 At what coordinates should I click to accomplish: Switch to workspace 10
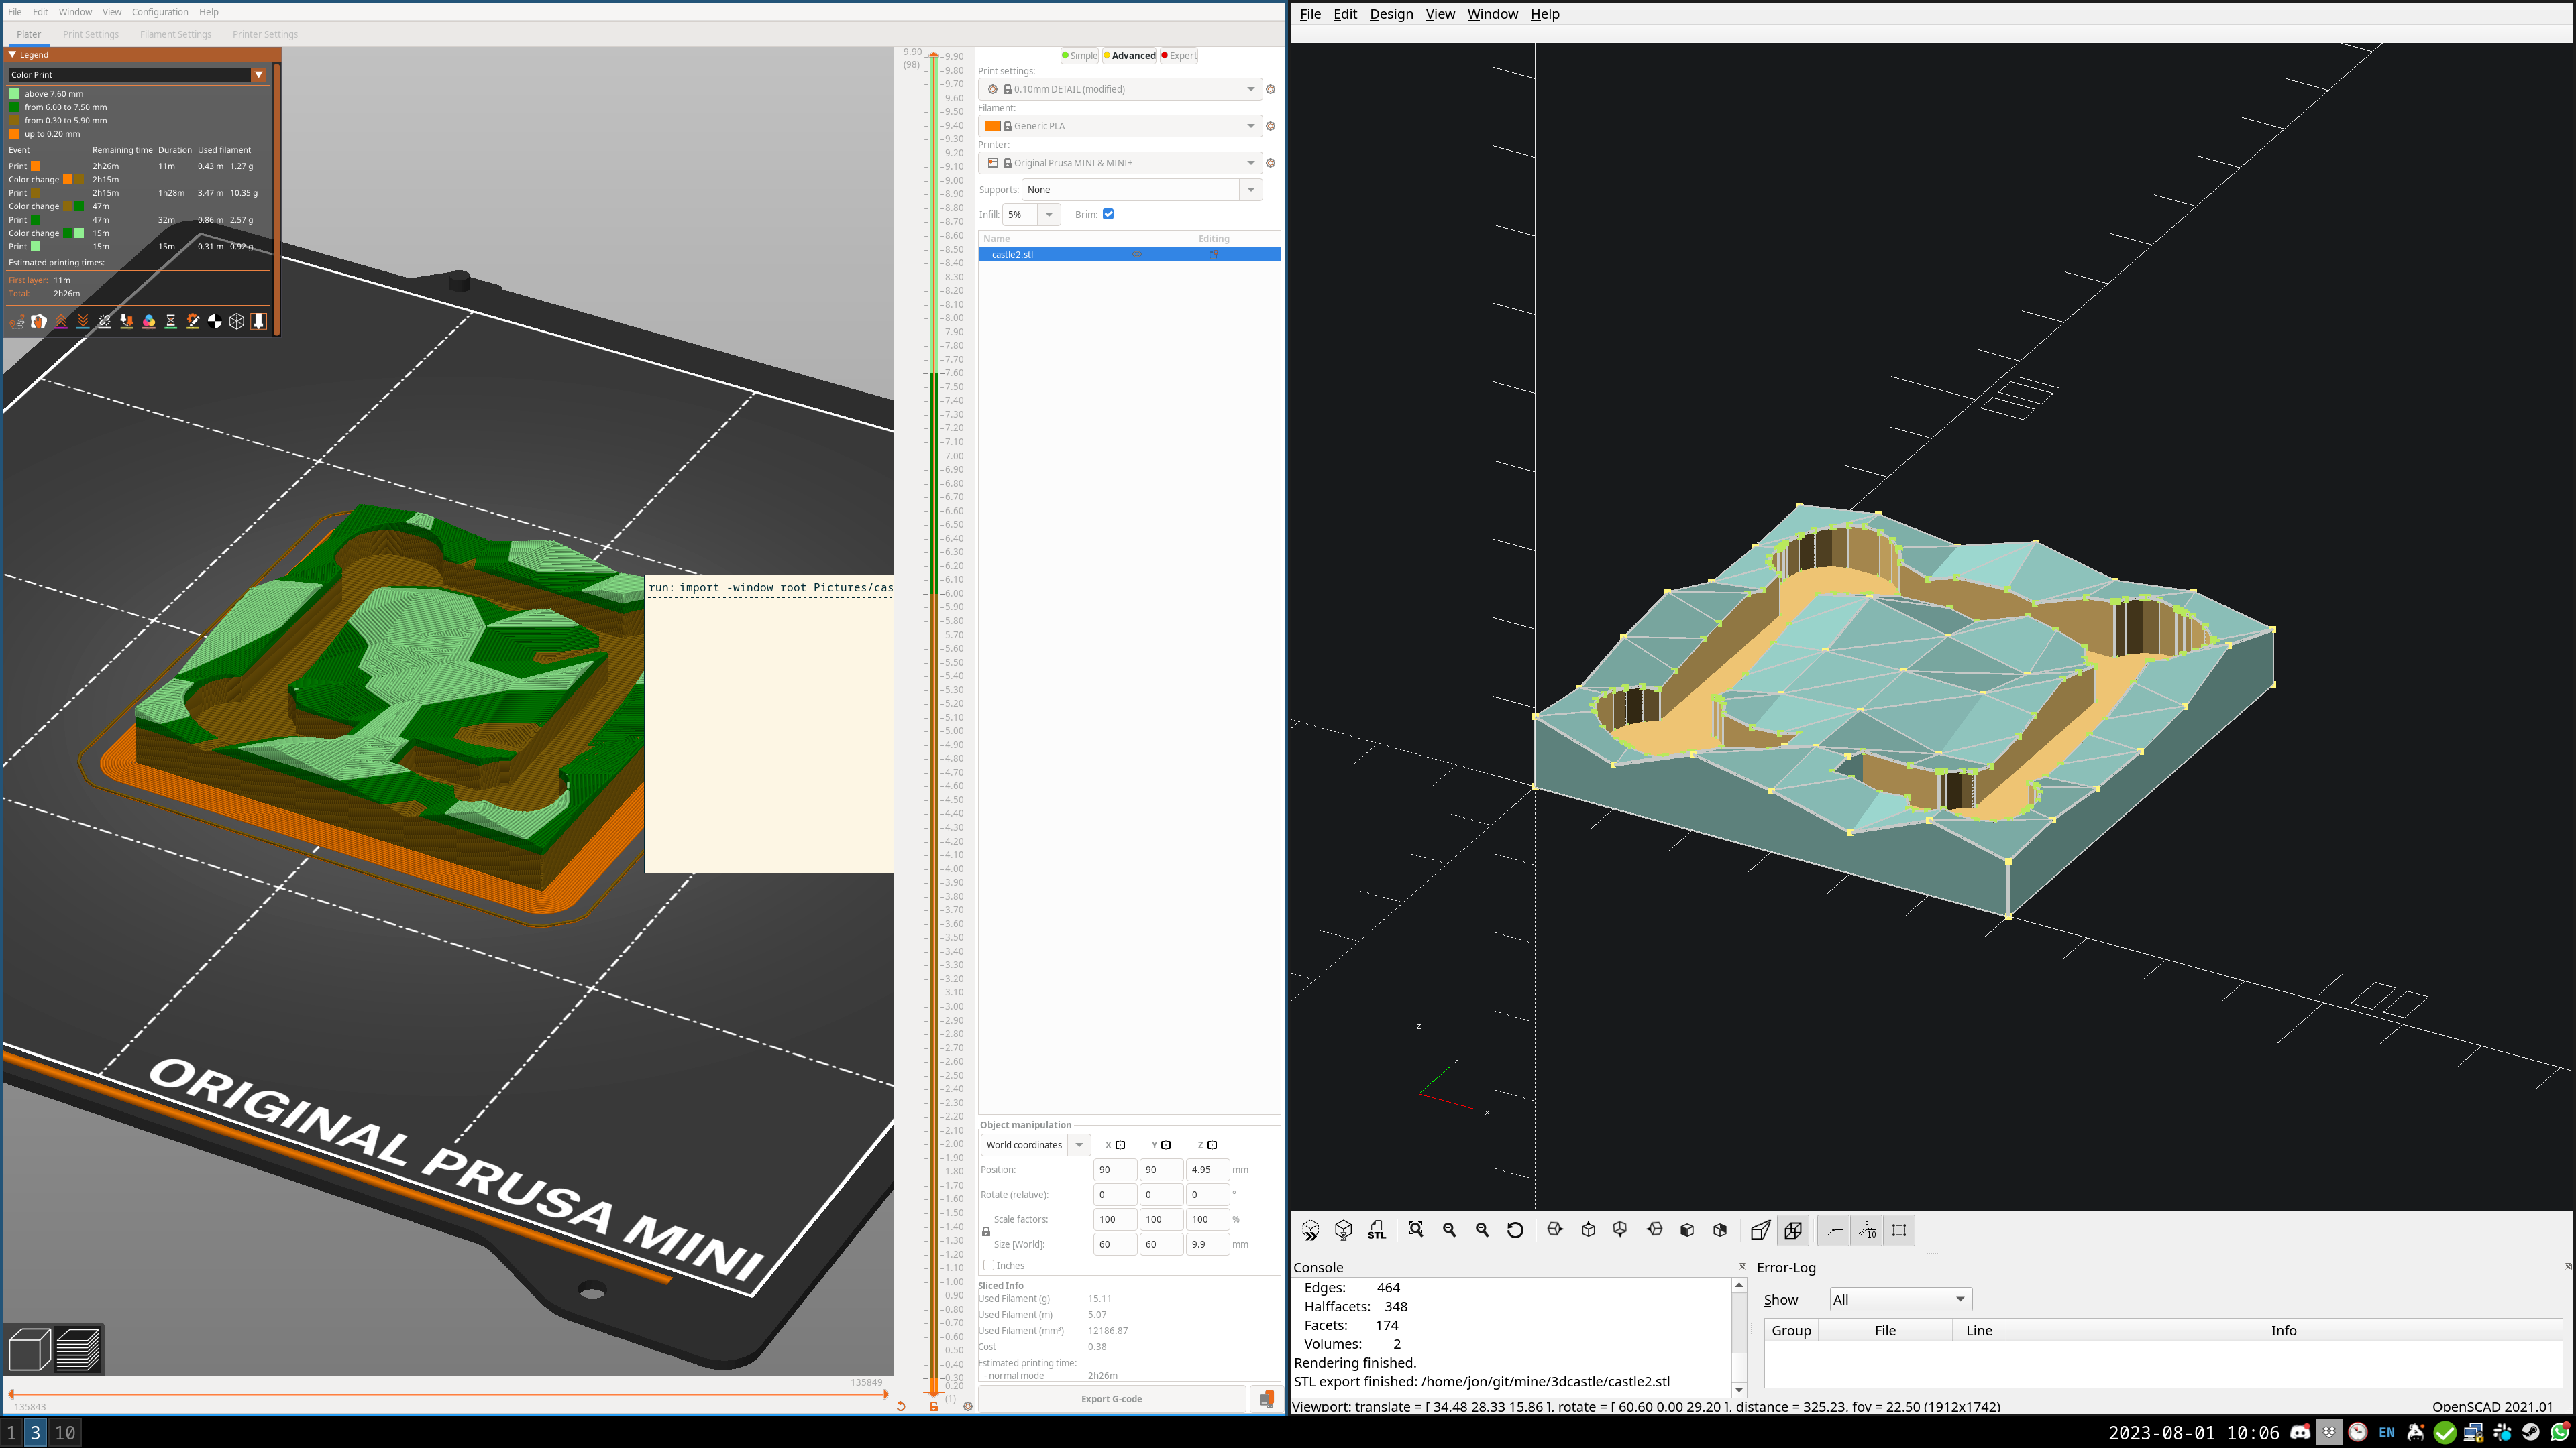65,1433
